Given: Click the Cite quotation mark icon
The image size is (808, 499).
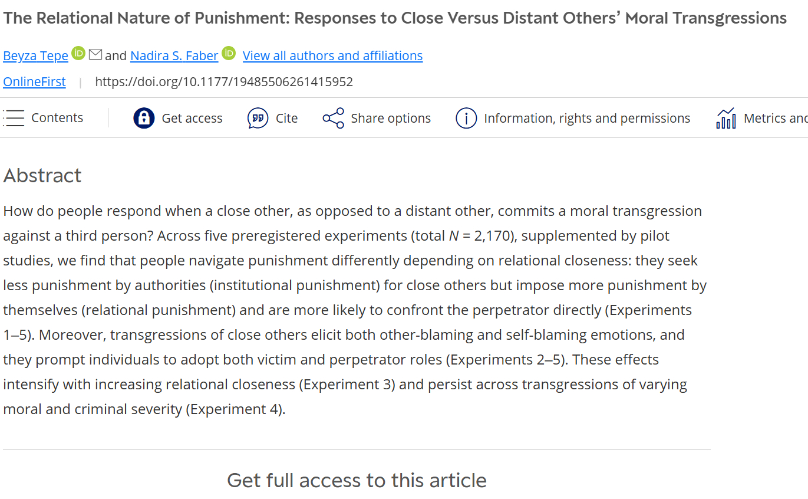Looking at the screenshot, I should pyautogui.click(x=258, y=118).
